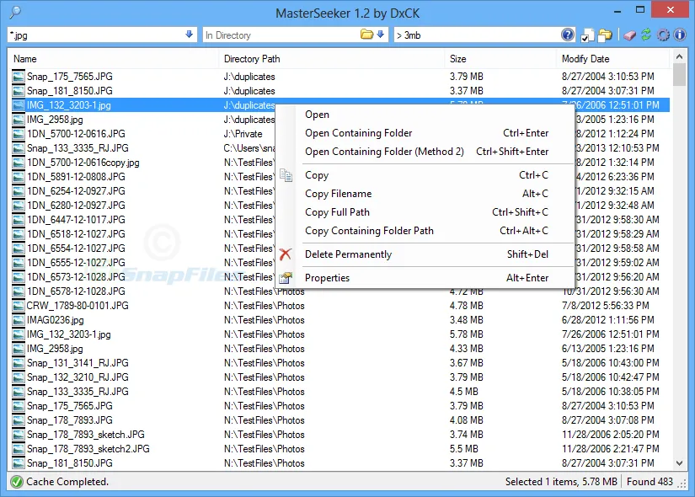The image size is (695, 497).
Task: Click the date 7/8/2012 5:56:33 PM
Action: click(x=606, y=306)
